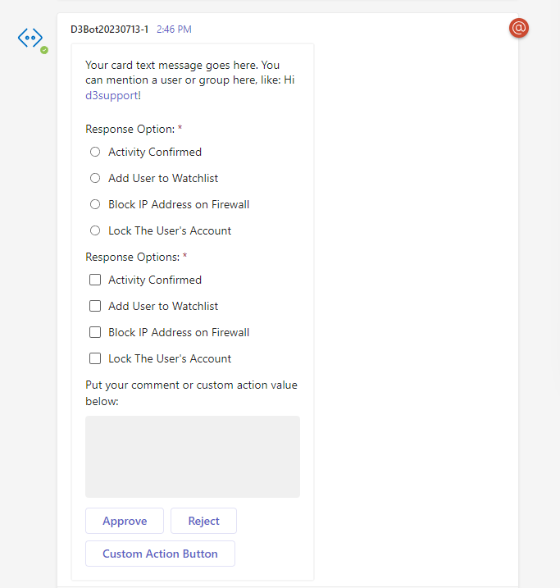Select the Activity Confirmed radio button
Image resolution: width=560 pixels, height=588 pixels.
pos(95,152)
